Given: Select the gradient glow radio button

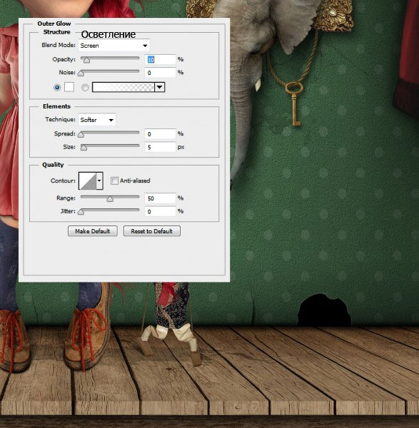Looking at the screenshot, I should [85, 87].
